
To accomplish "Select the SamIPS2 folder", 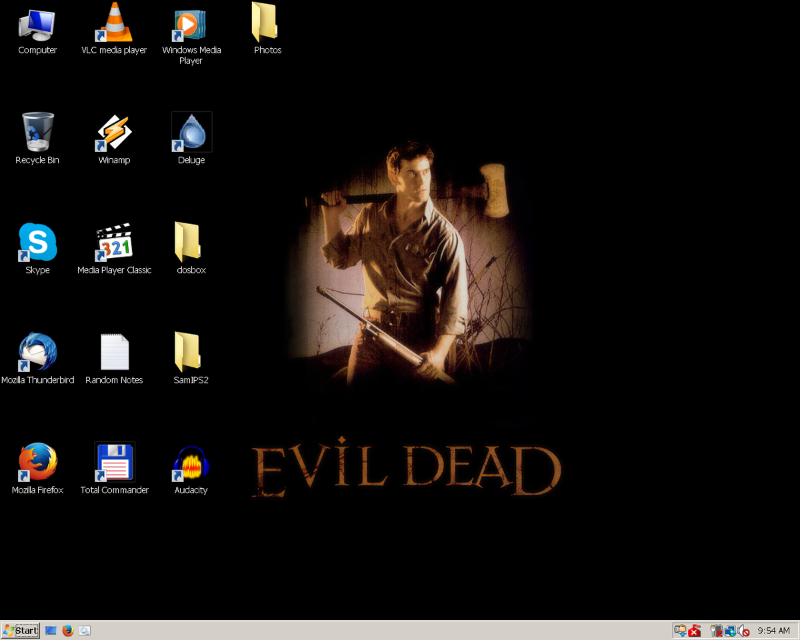I will (x=191, y=359).
